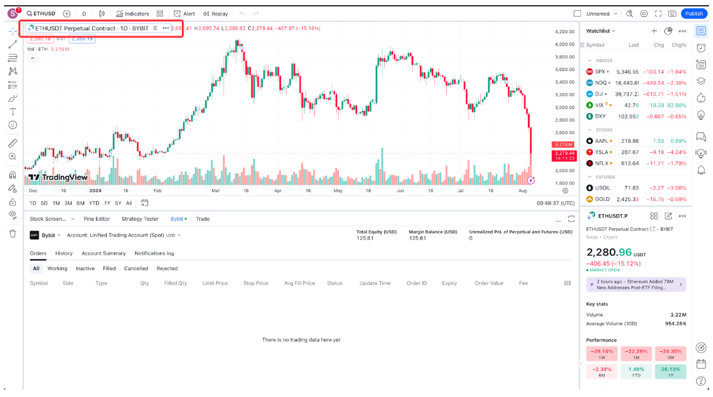The image size is (713, 397).
Task: Toggle lock all drawings padlock
Action: click(12, 201)
